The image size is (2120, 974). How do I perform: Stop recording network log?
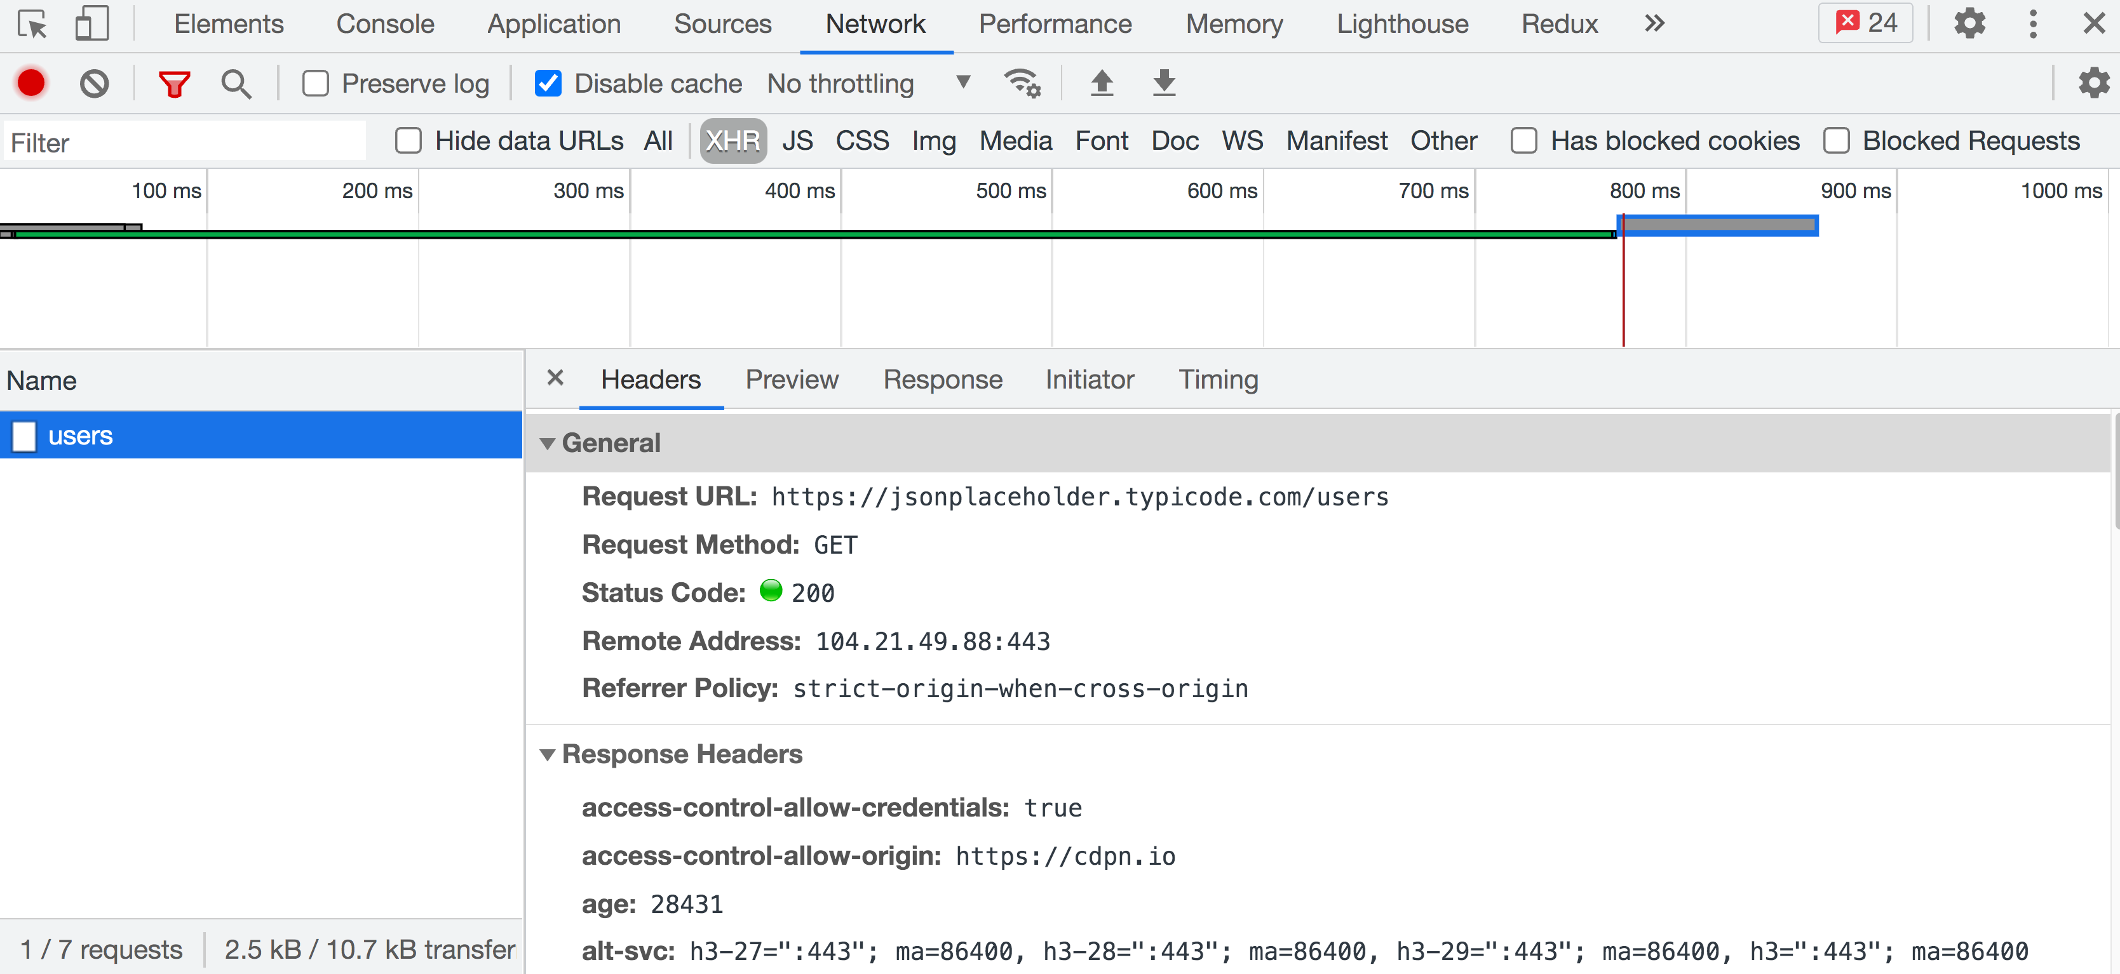[31, 83]
